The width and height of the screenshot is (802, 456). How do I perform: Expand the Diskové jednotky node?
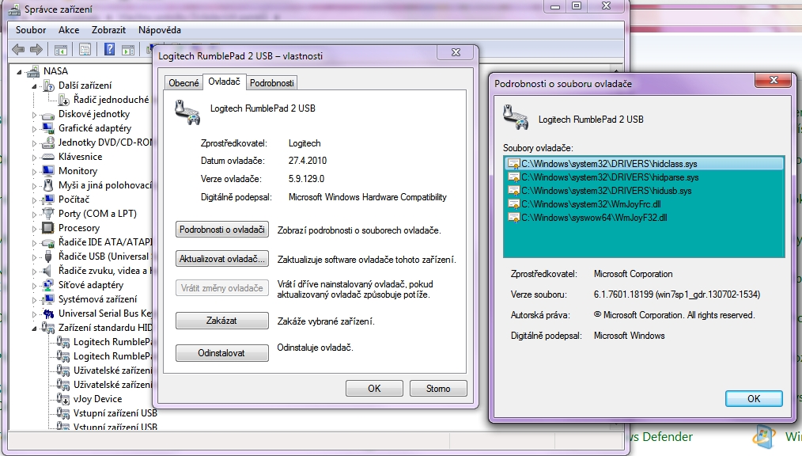35,115
